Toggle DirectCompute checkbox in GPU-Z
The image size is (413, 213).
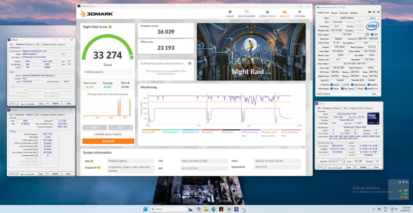[x=352, y=85]
